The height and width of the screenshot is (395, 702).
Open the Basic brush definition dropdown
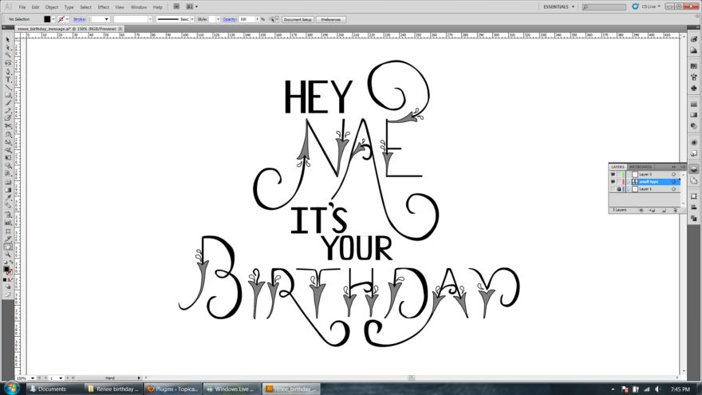point(192,19)
